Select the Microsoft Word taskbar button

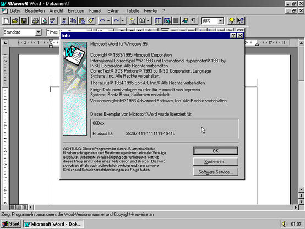coord(53,224)
